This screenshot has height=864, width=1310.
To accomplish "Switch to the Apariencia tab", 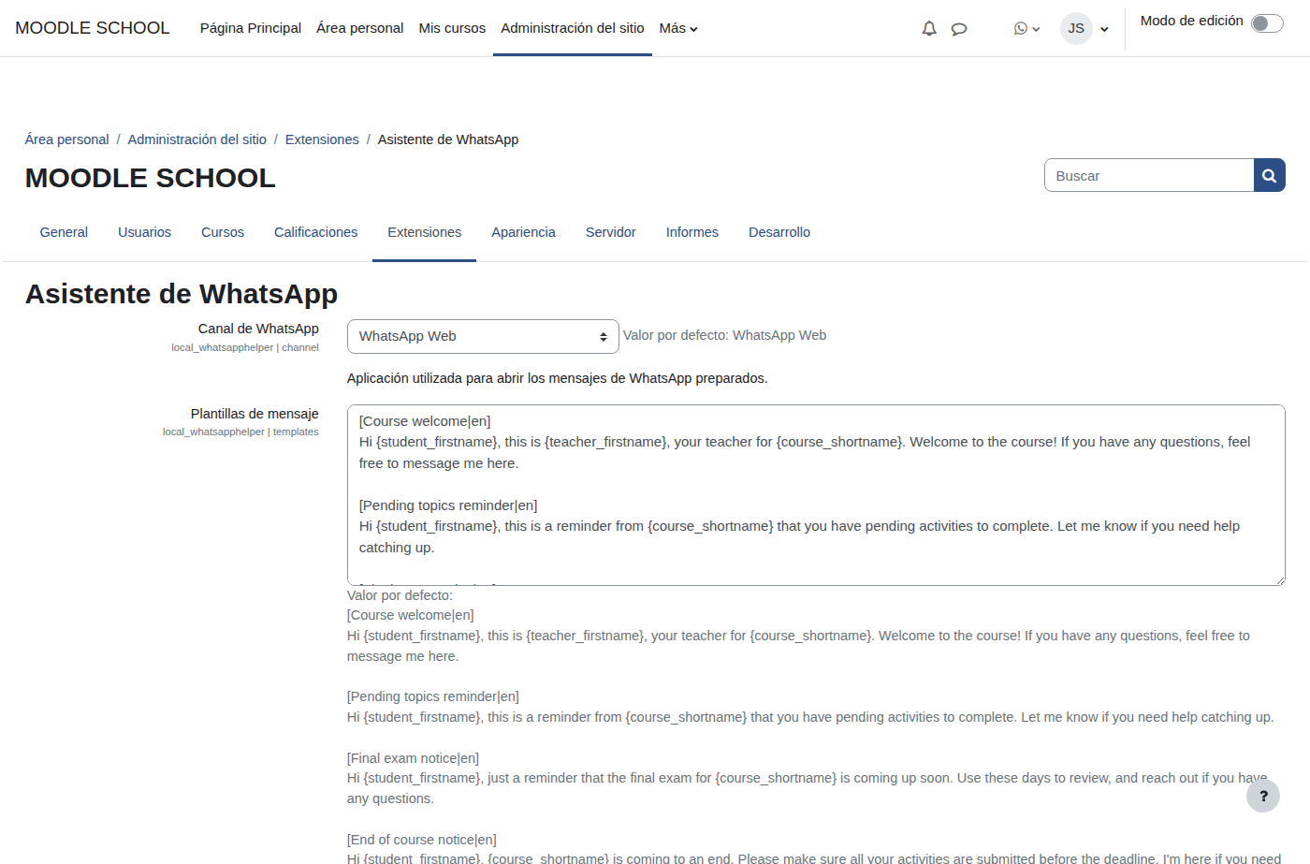I will tap(524, 232).
